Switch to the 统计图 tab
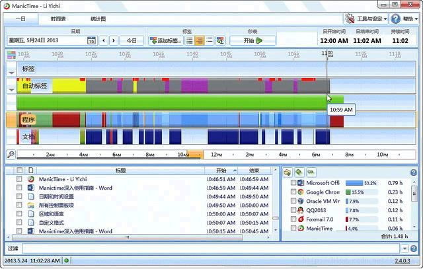This screenshot has width=423, height=269. click(97, 19)
